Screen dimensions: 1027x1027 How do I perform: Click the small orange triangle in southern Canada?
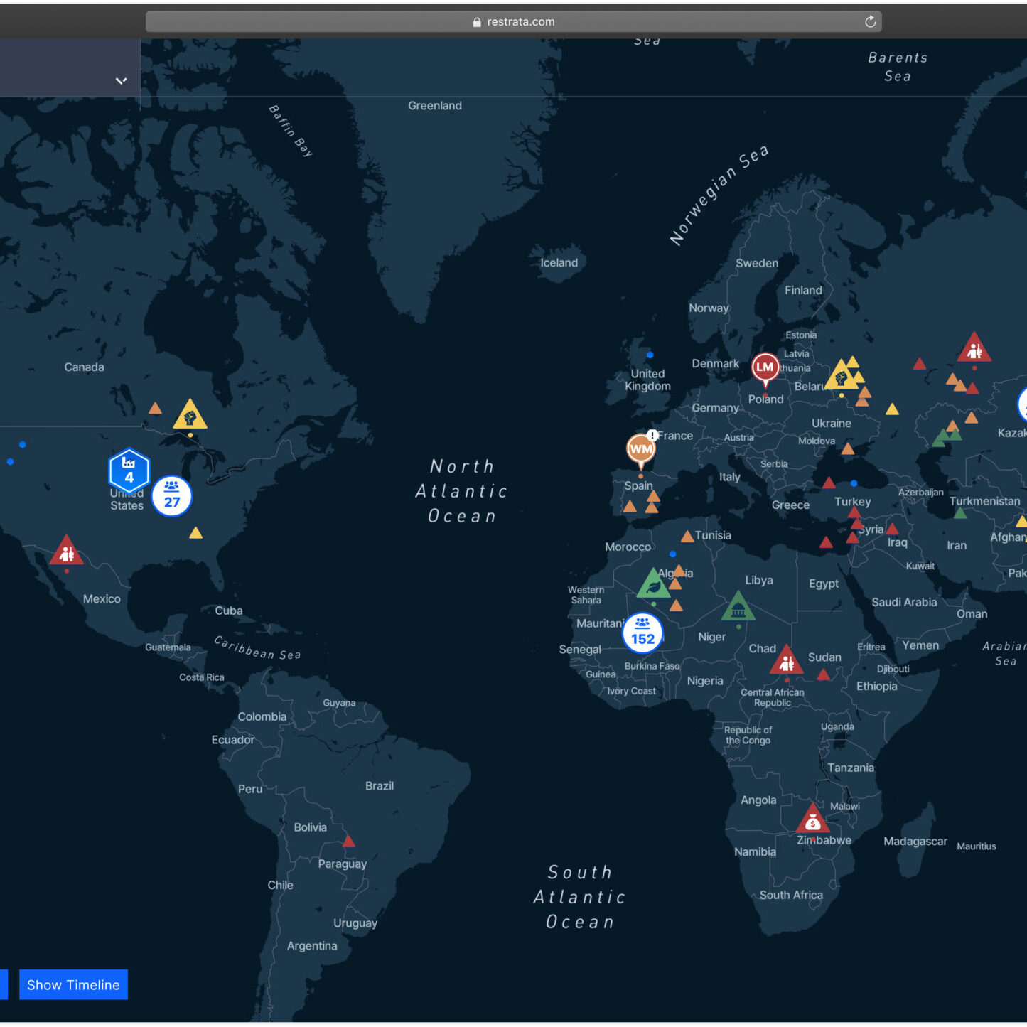click(x=155, y=408)
